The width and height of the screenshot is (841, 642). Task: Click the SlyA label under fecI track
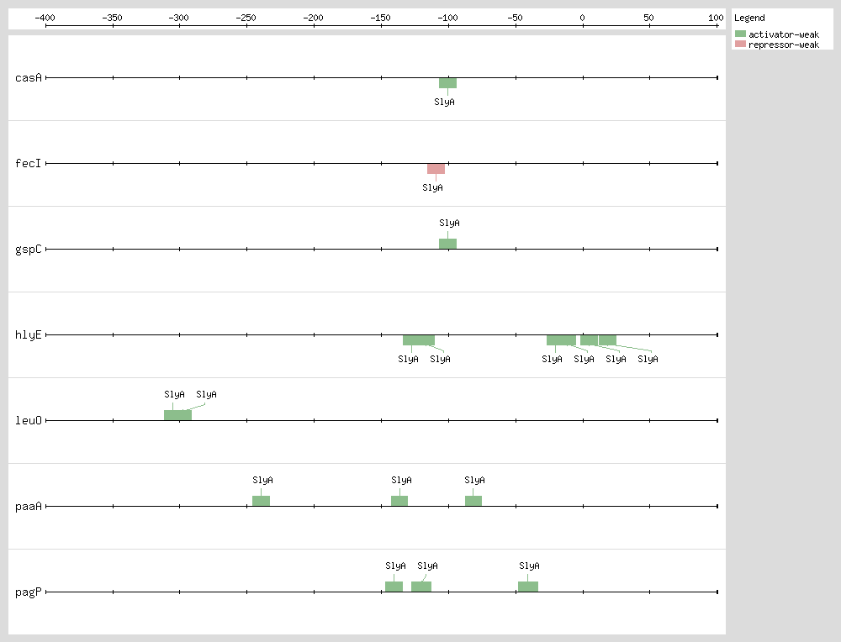tap(432, 187)
